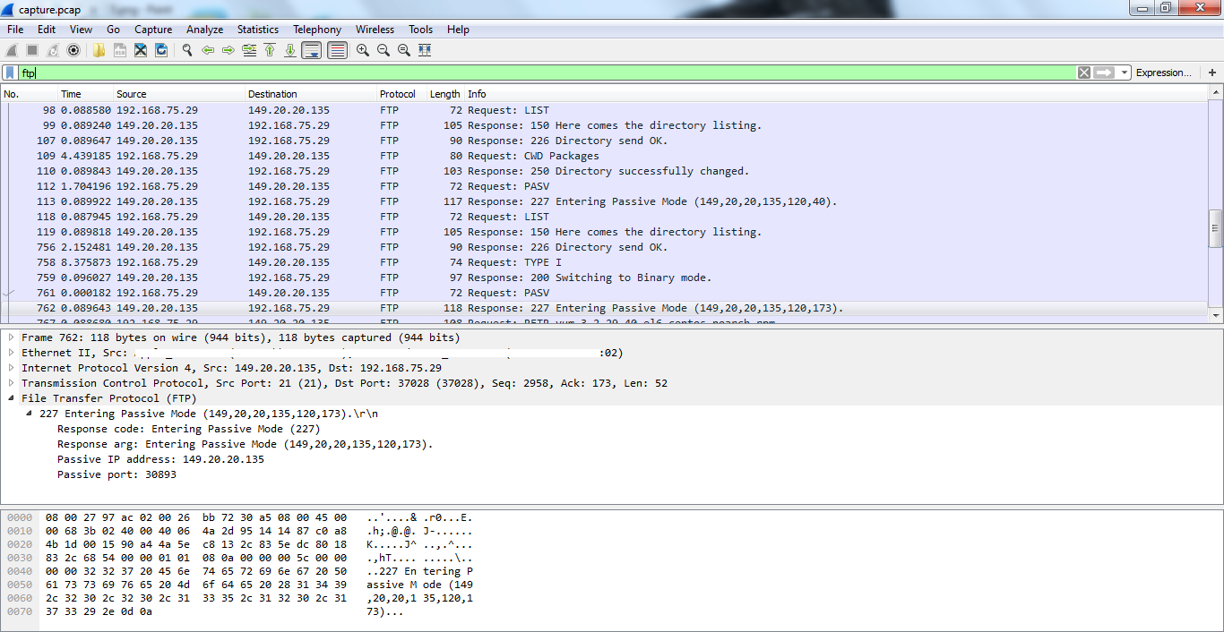Expand the Ethernet II tree row
This screenshot has width=1224, height=632.
12,353
